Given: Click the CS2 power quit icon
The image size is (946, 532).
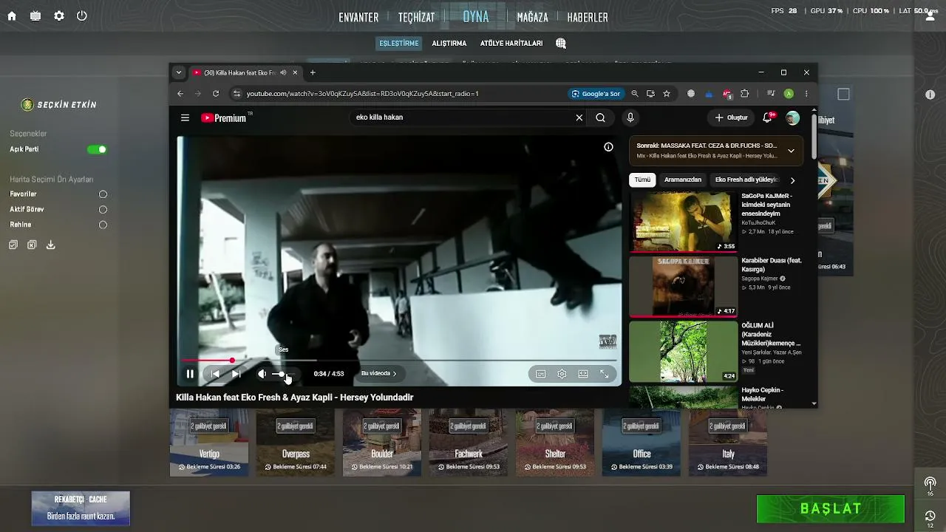Looking at the screenshot, I should coord(82,16).
